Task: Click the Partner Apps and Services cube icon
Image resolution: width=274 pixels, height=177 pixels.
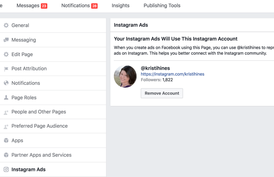Action: (x=6, y=155)
